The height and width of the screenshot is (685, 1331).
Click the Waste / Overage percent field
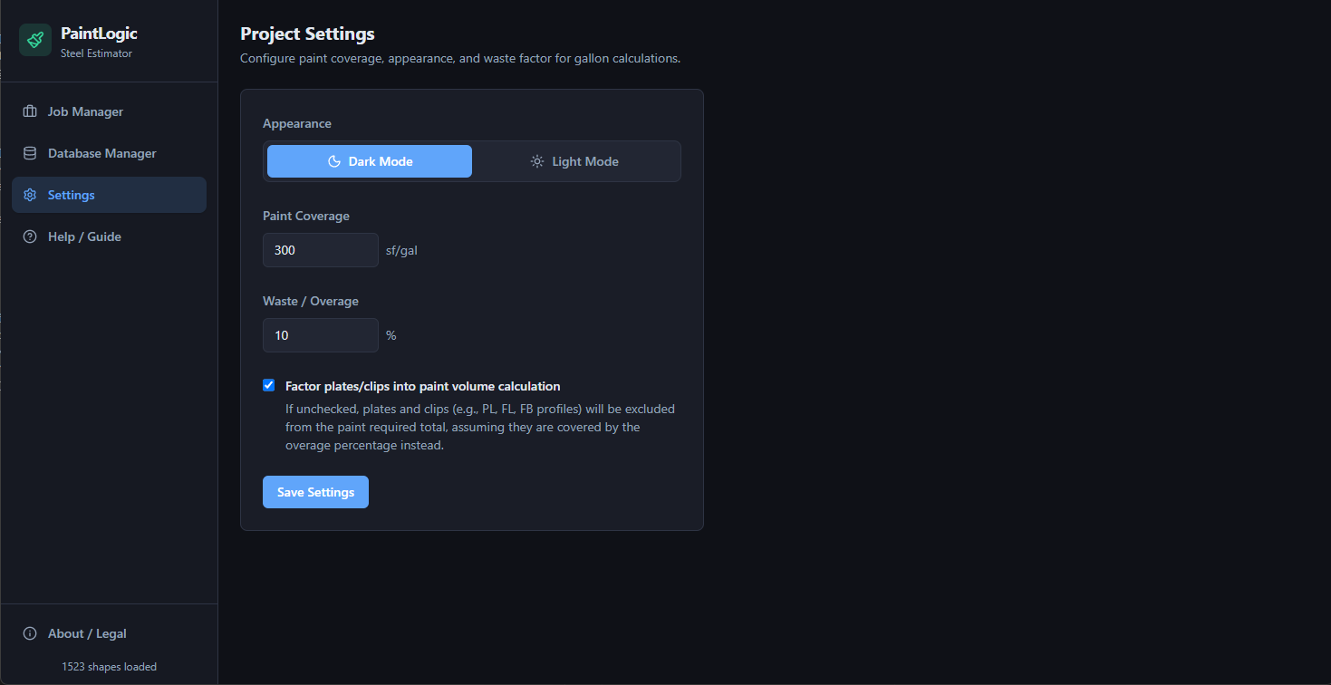321,335
